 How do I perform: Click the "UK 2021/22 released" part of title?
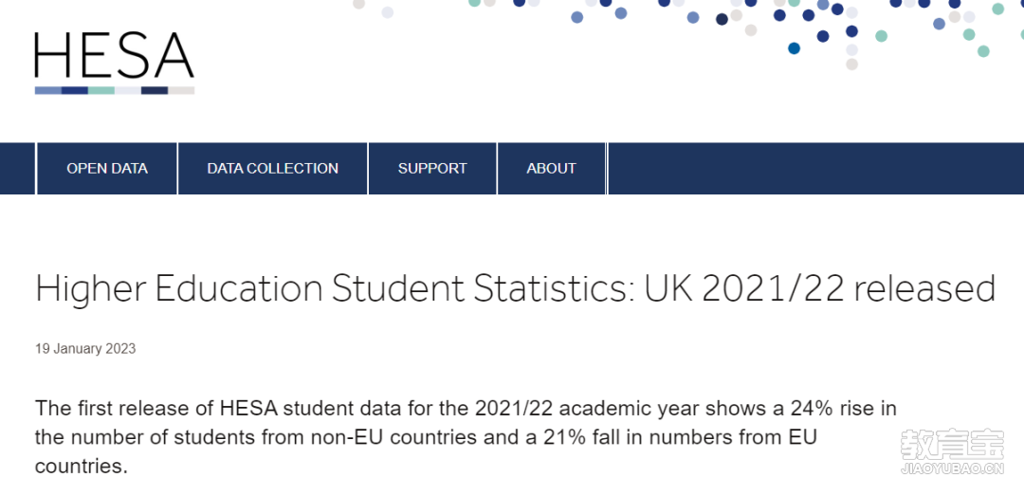pyautogui.click(x=819, y=289)
